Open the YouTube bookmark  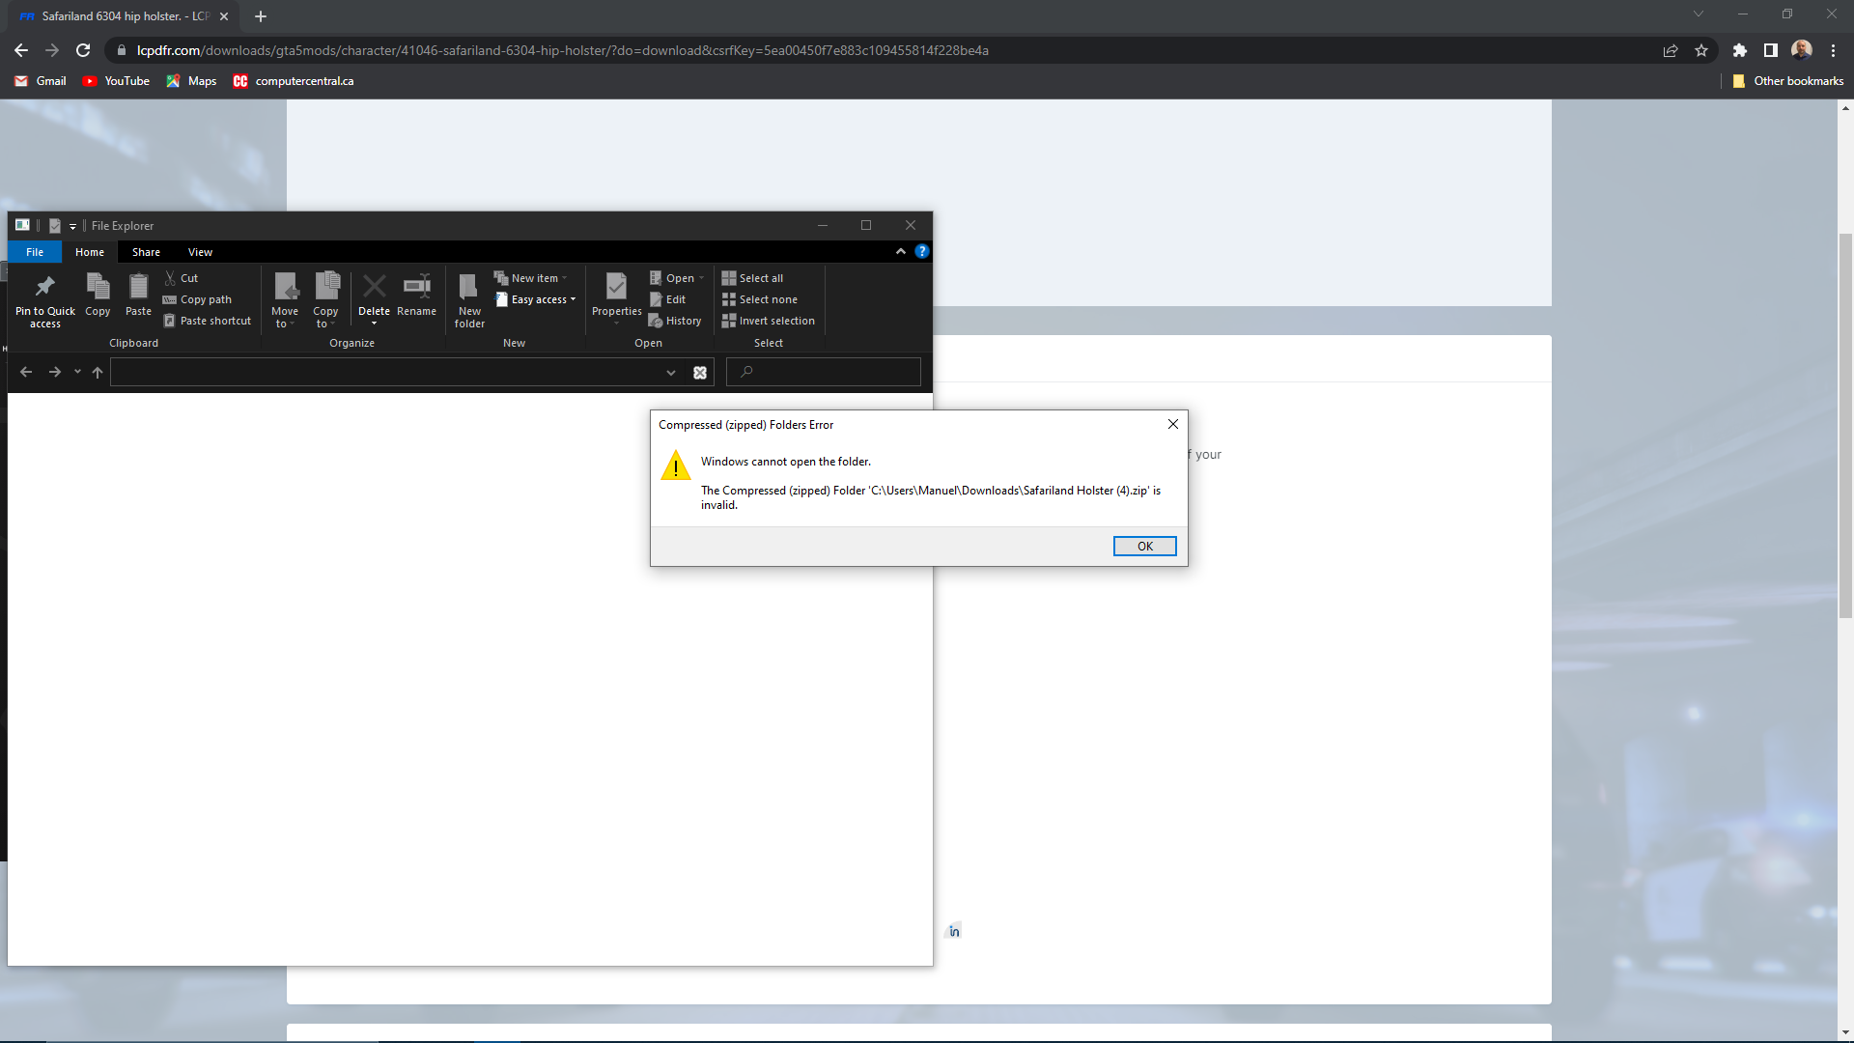click(116, 81)
